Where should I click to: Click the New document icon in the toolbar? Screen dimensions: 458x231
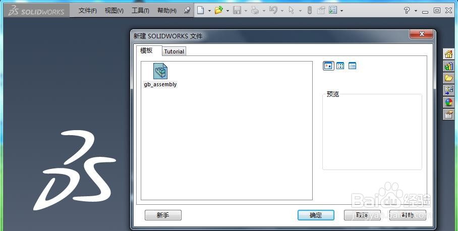click(x=200, y=11)
